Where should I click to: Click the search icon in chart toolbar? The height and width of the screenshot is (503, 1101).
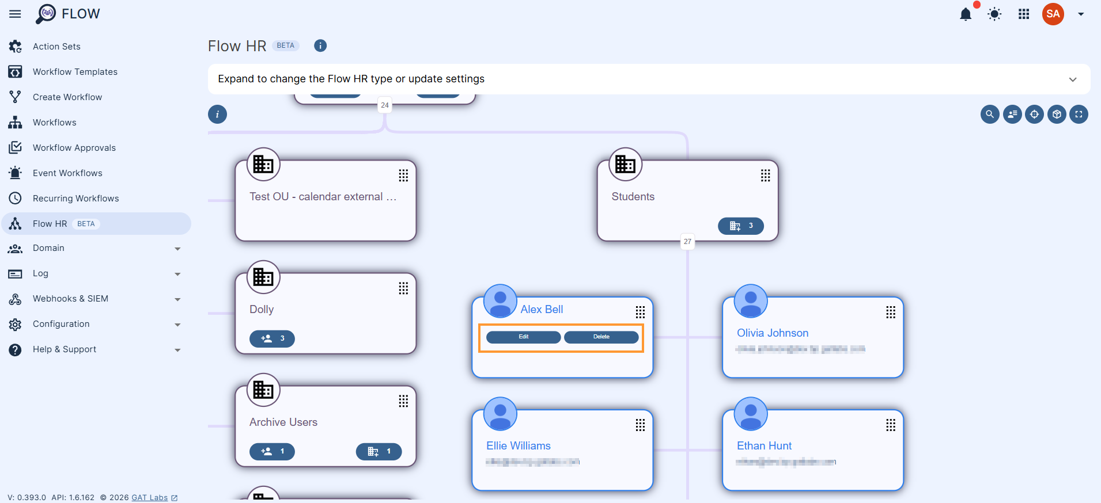[x=990, y=115]
